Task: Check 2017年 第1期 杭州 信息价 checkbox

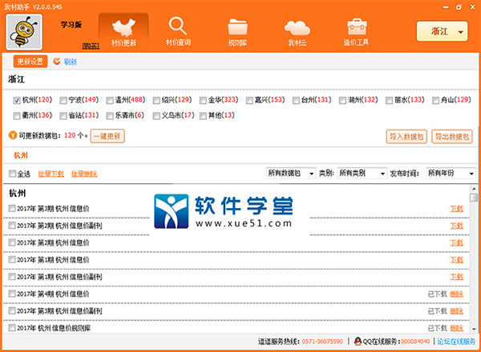Action: [x=12, y=259]
